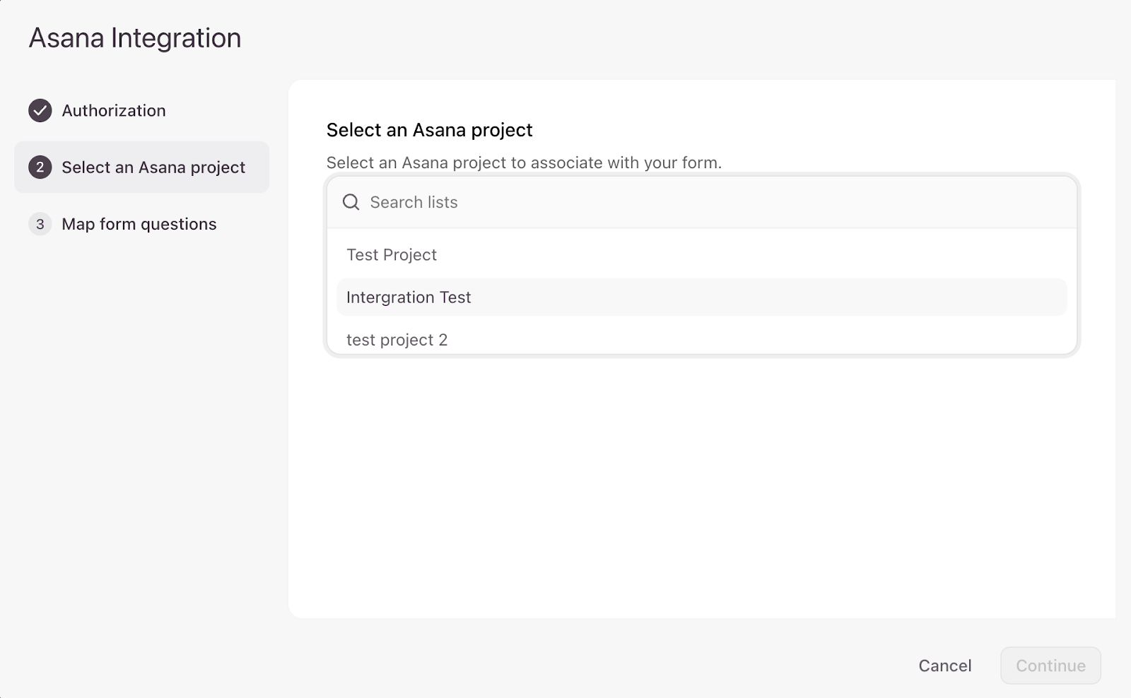The height and width of the screenshot is (698, 1131).
Task: Open the Select an Asana project step label
Action: pos(153,167)
